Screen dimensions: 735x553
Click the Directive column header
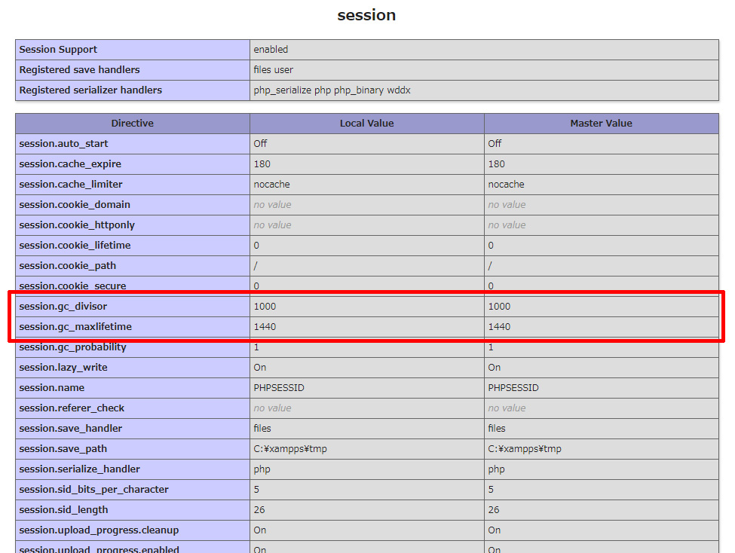(132, 124)
